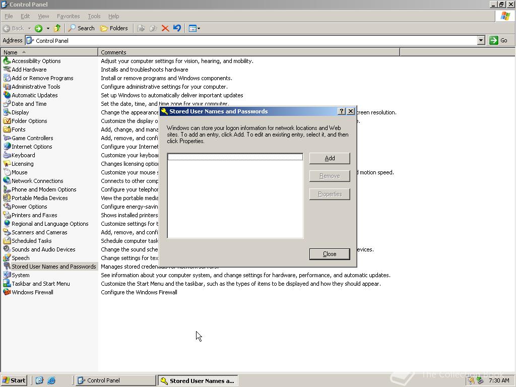
Task: Click the Search toolbar button
Action: point(81,28)
